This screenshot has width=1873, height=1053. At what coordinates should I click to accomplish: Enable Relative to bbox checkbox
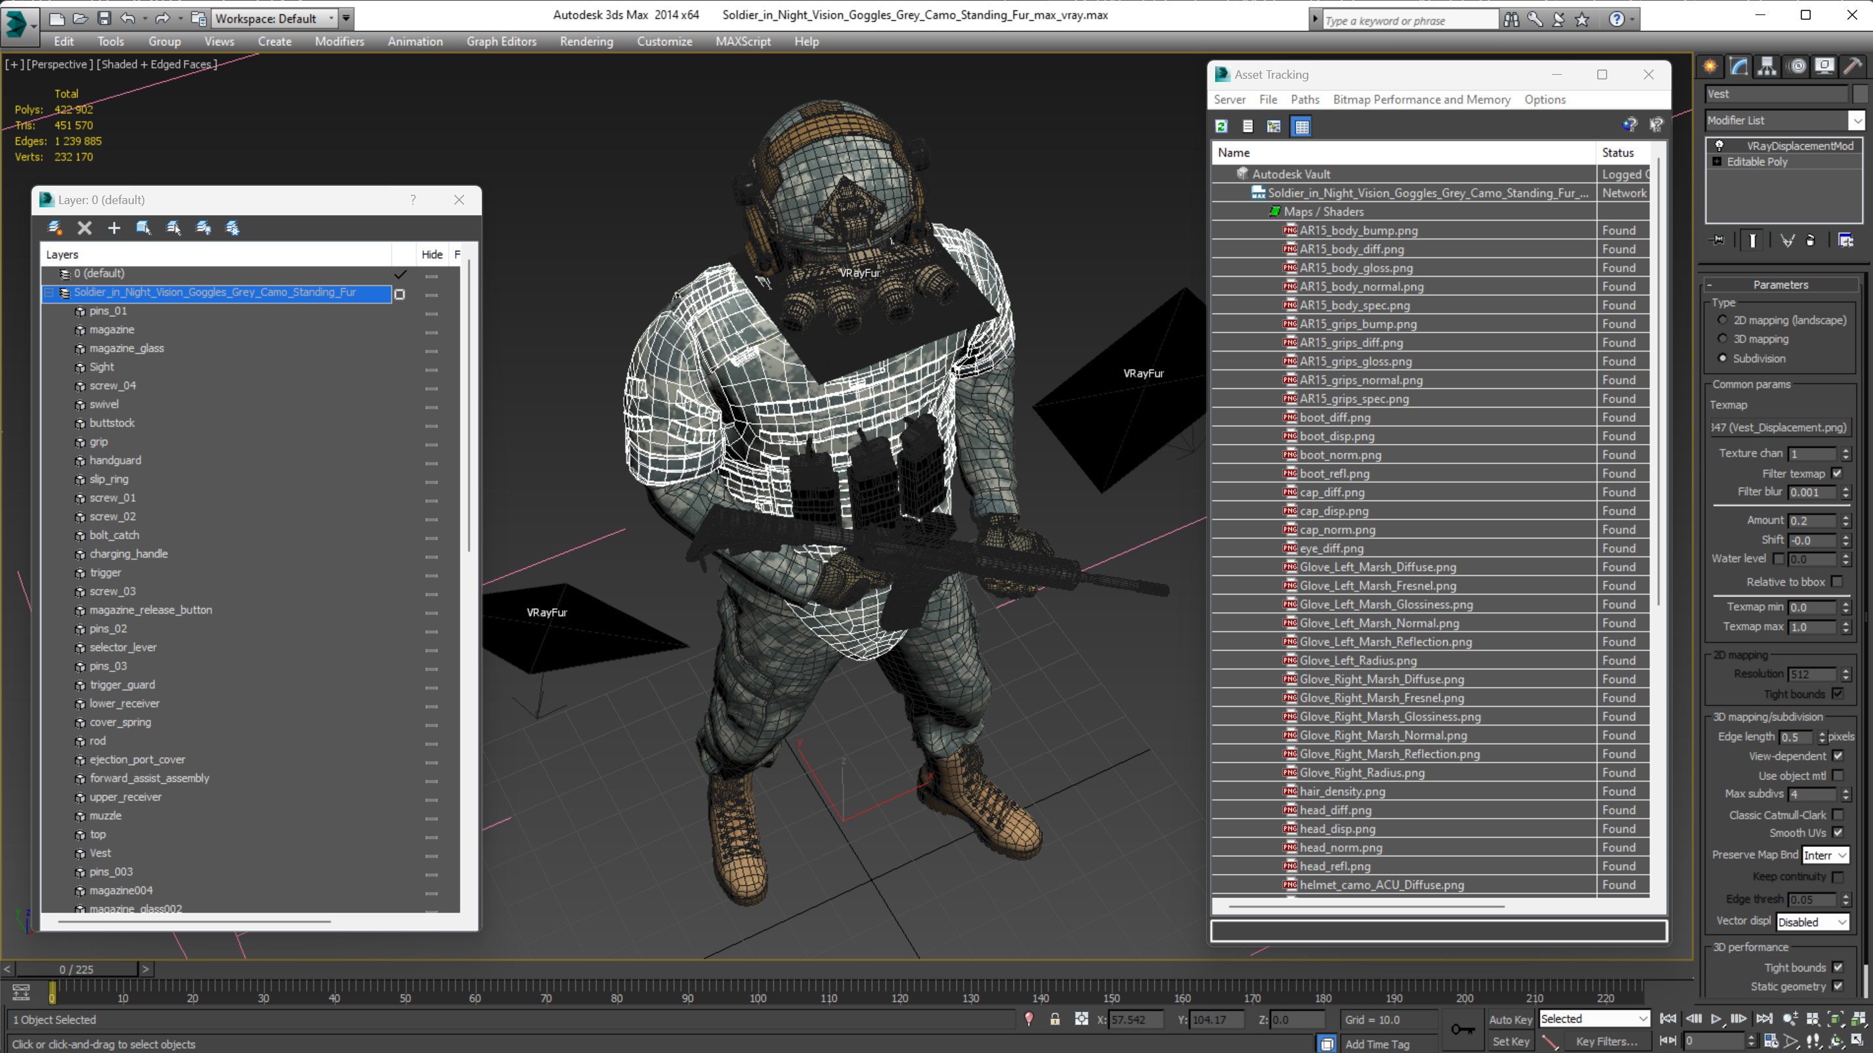coord(1838,582)
